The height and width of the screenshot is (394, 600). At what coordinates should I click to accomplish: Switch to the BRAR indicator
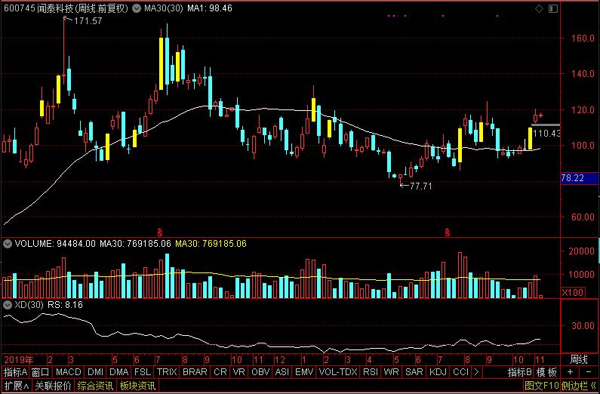tap(195, 372)
